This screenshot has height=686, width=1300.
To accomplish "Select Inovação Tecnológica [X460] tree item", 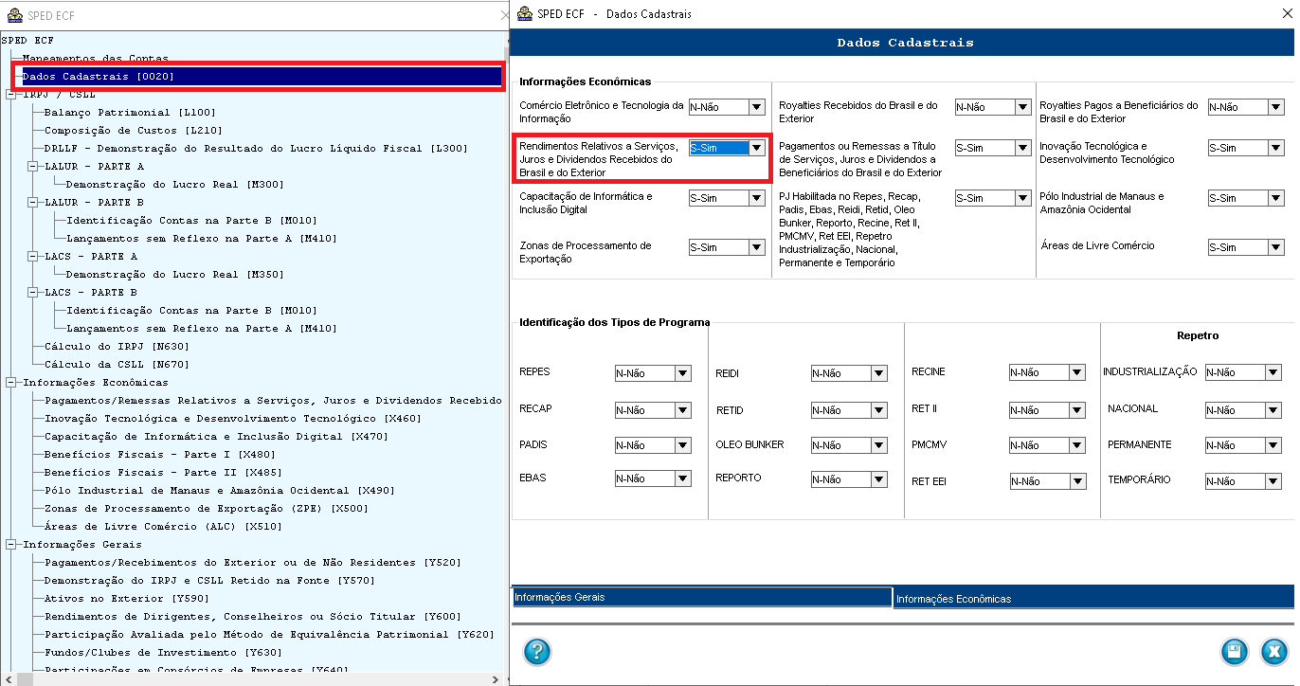I will coord(232,419).
